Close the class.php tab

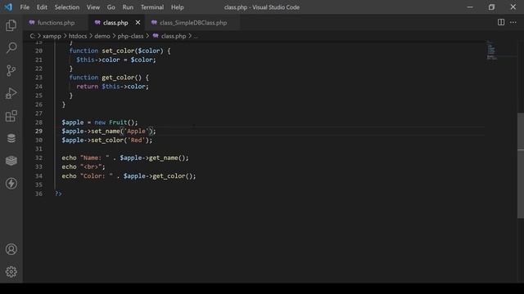138,22
